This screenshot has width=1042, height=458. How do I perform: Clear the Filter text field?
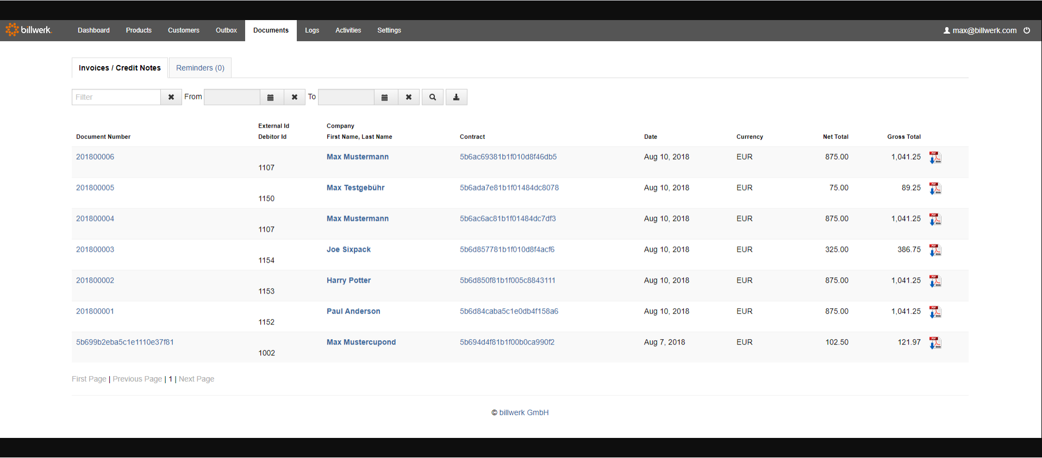tap(171, 97)
